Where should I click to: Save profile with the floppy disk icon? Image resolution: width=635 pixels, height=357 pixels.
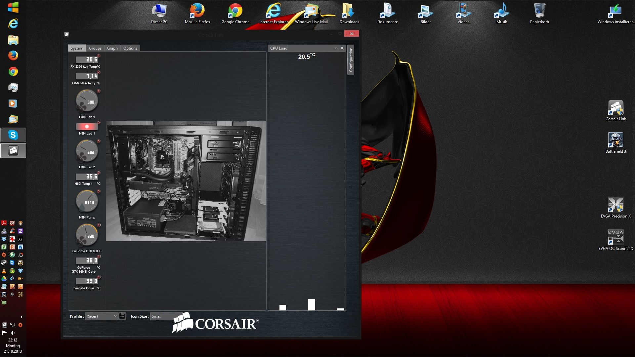pos(122,316)
